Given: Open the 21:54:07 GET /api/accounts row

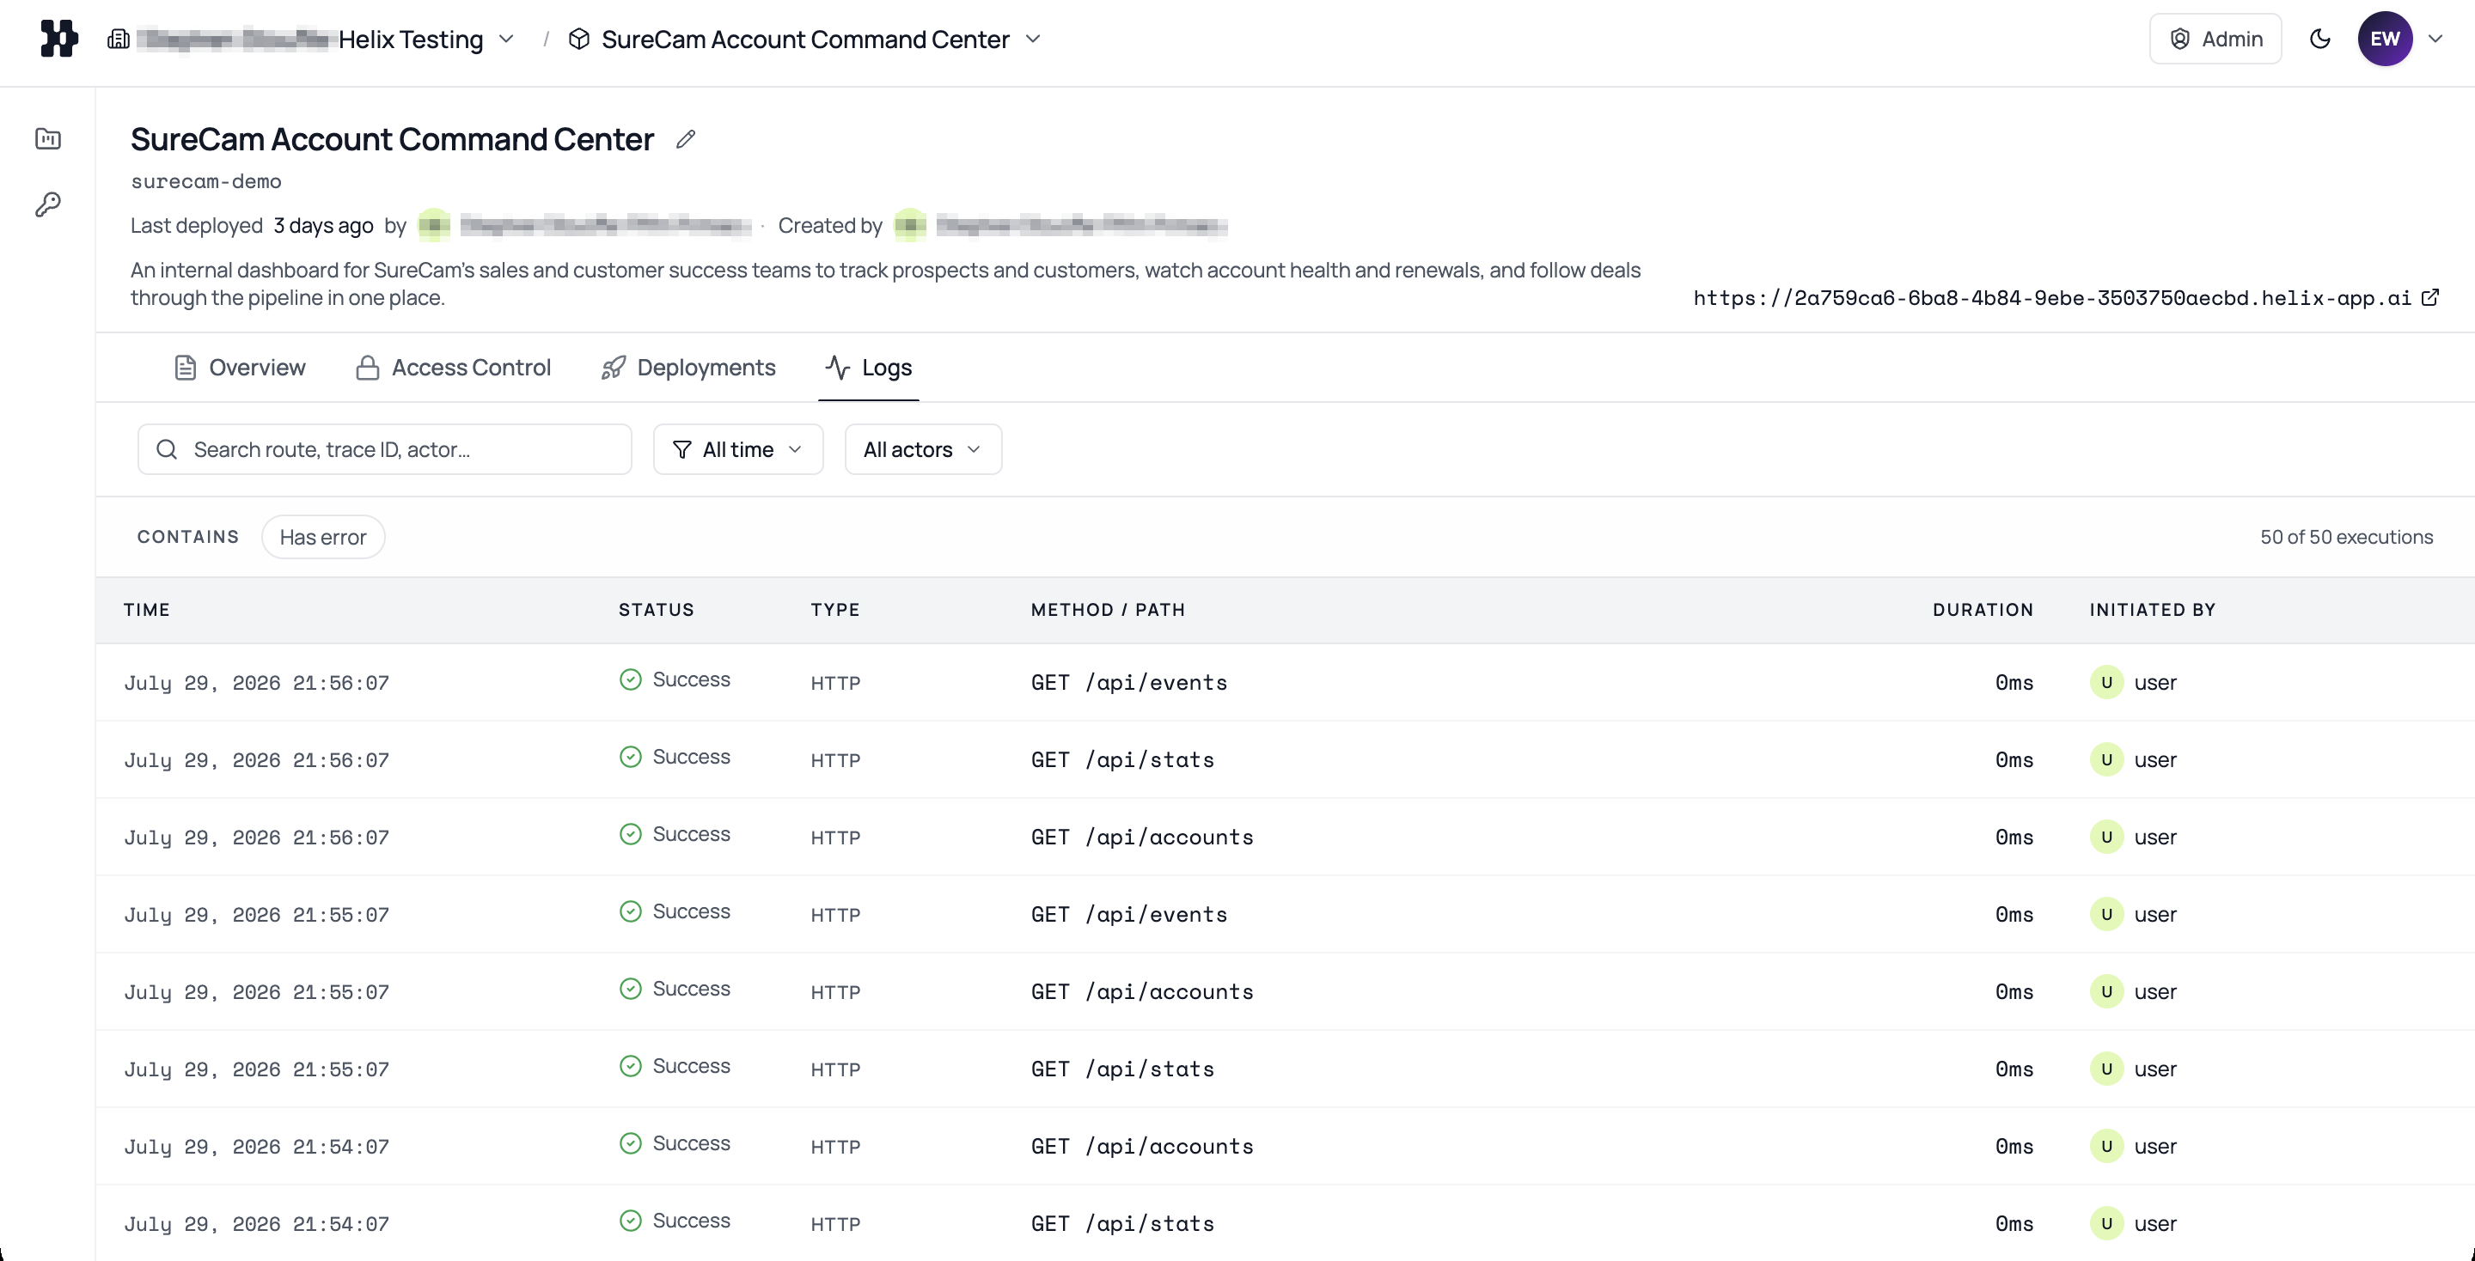Looking at the screenshot, I should [x=1285, y=1147].
